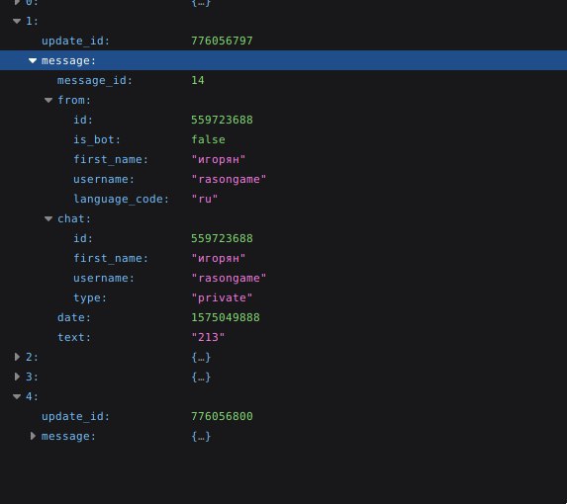Select the date key label
This screenshot has height=504, width=567.
[x=74, y=317]
